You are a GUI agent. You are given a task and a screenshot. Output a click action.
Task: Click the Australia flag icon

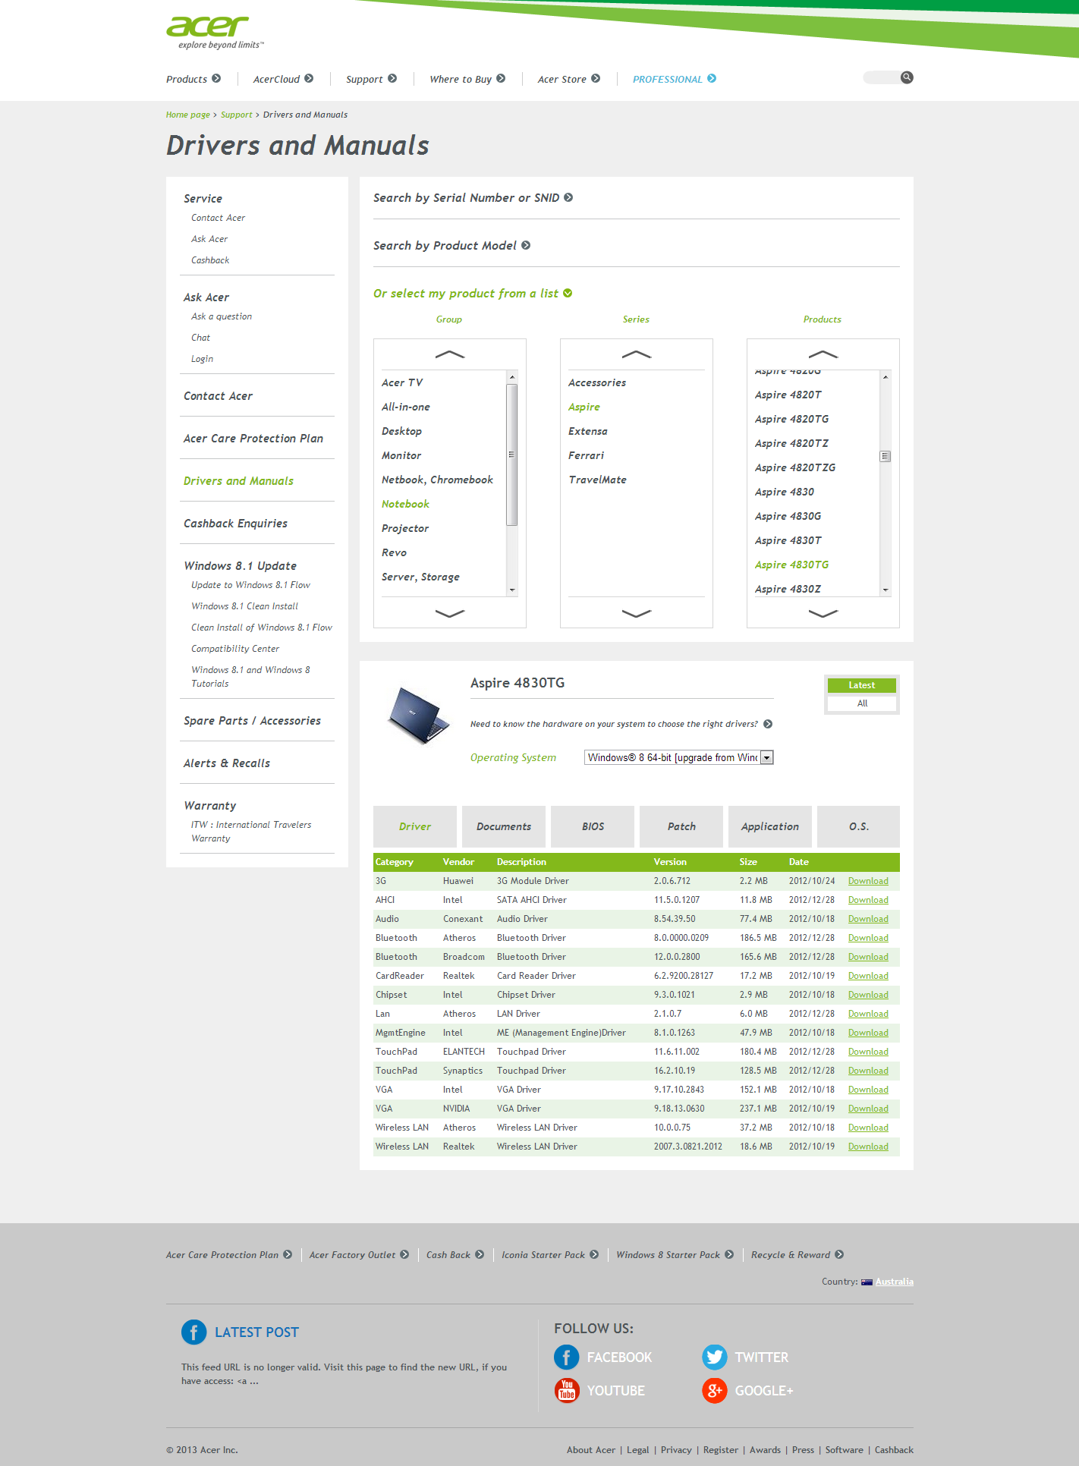coord(867,1282)
